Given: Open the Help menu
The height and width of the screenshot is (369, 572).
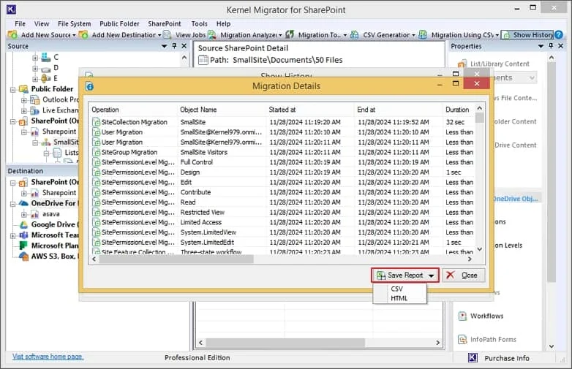Looking at the screenshot, I should [x=223, y=23].
